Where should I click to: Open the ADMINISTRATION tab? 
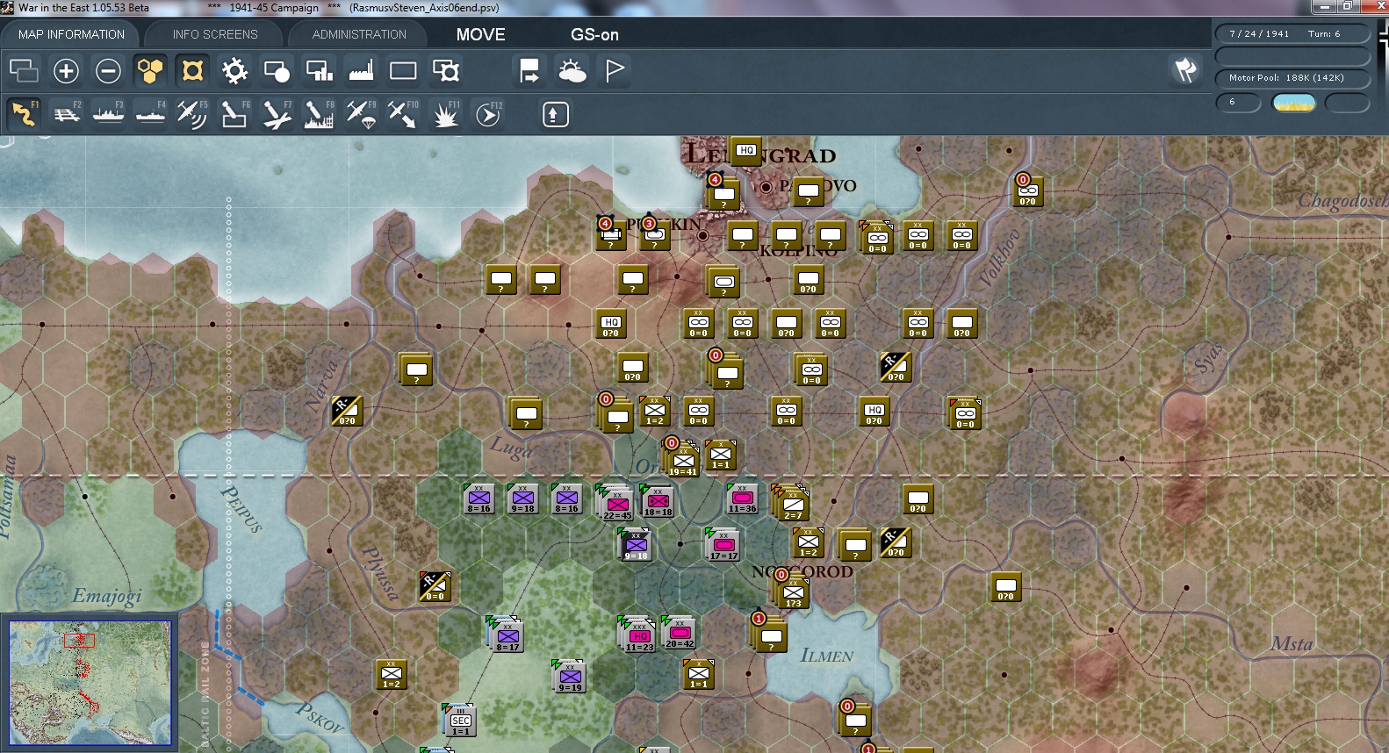click(359, 34)
